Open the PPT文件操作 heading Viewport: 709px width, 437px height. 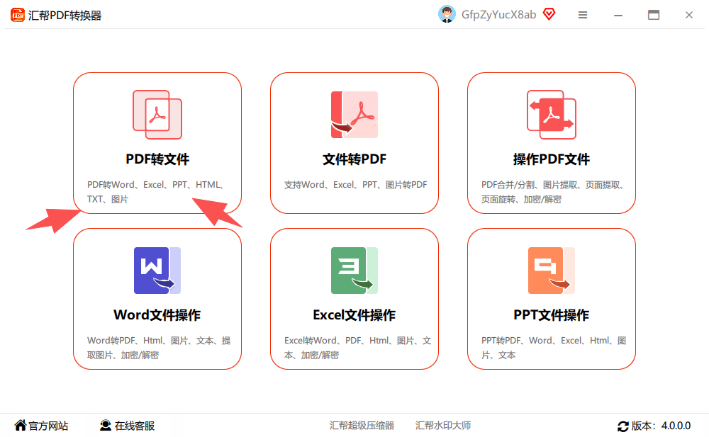551,315
